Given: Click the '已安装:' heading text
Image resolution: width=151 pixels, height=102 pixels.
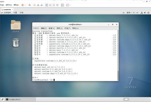Looking at the screenshot, I should (x=36, y=59).
